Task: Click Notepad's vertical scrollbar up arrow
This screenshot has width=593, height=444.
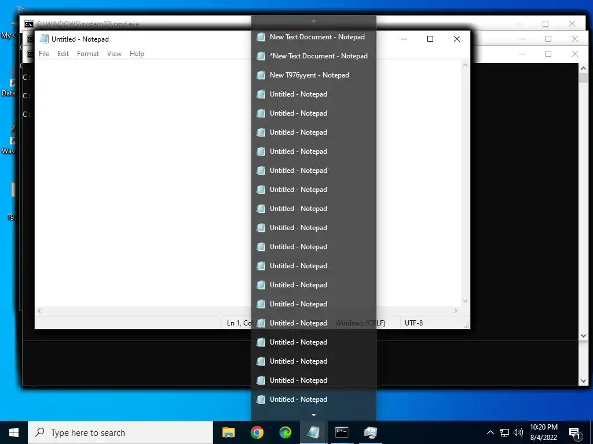Action: point(465,65)
